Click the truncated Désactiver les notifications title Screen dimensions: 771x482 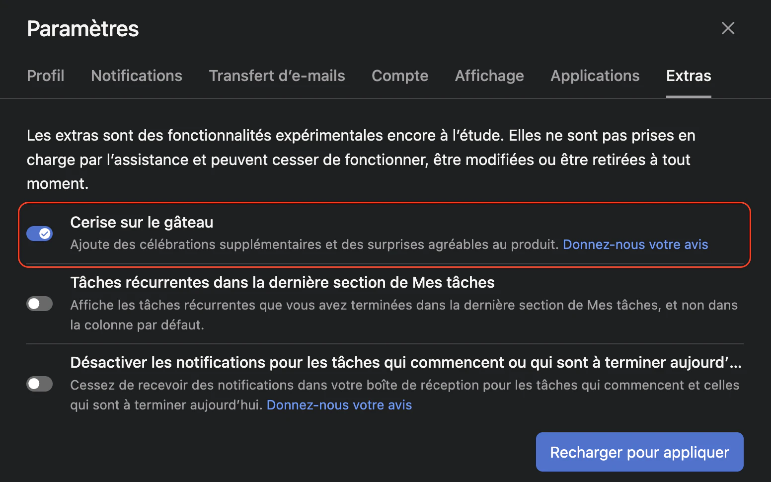[x=406, y=363]
